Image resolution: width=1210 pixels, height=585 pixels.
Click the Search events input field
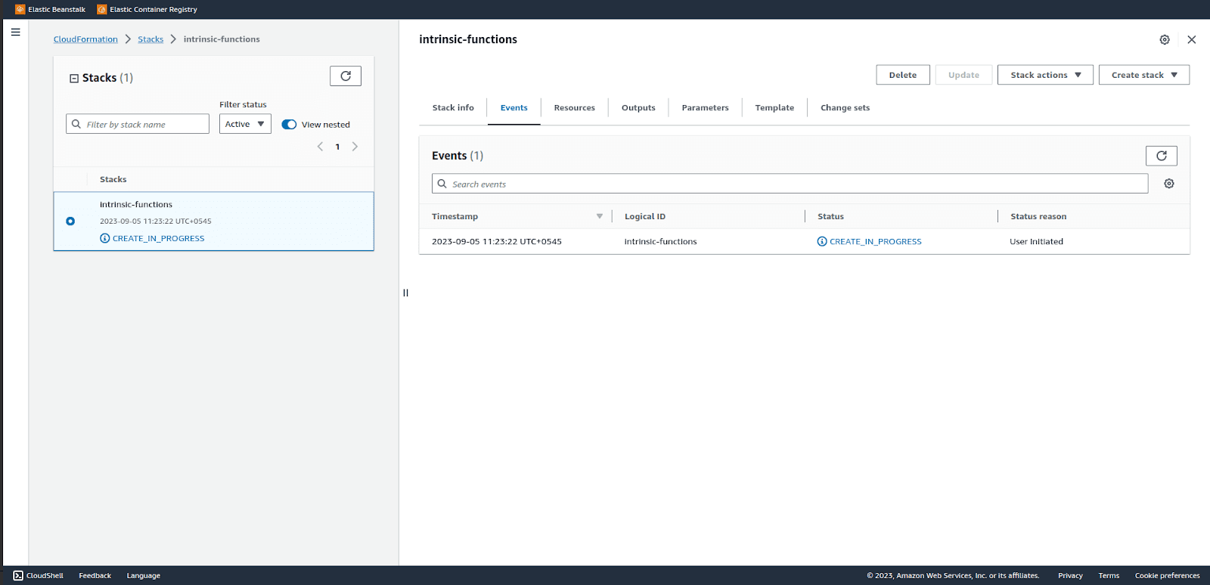[790, 184]
